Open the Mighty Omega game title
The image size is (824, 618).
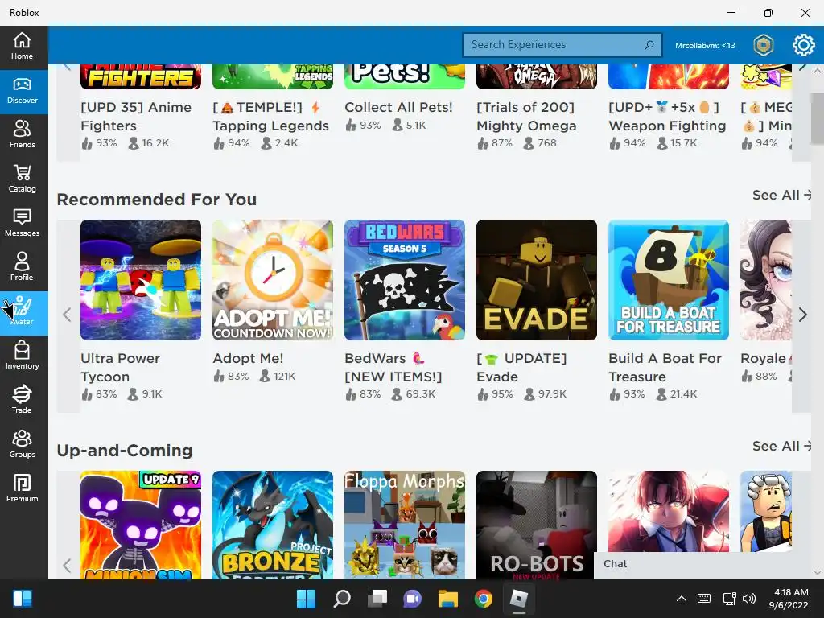(x=526, y=117)
